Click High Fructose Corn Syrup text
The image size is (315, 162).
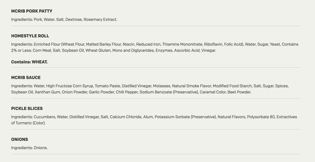click(70, 86)
